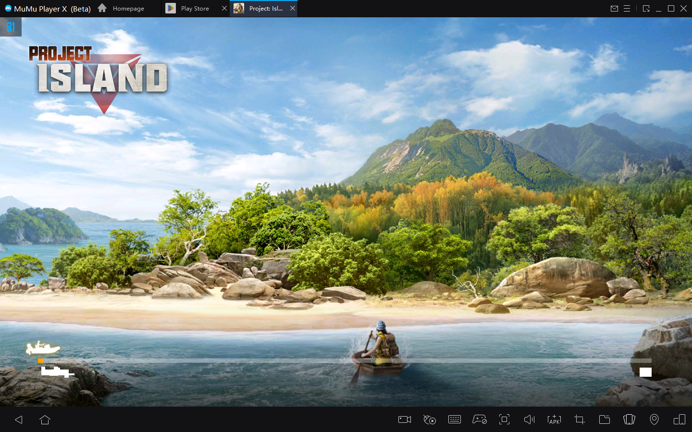Take a screenshot with the crop icon

579,420
